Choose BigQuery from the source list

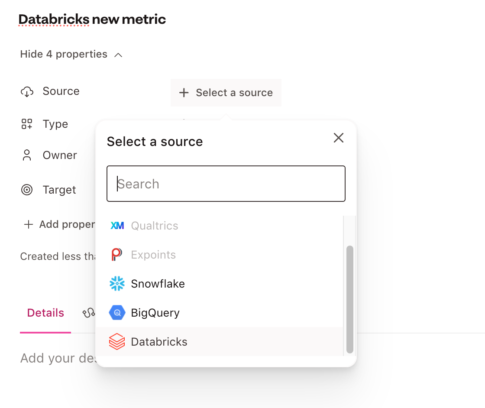tap(220, 313)
